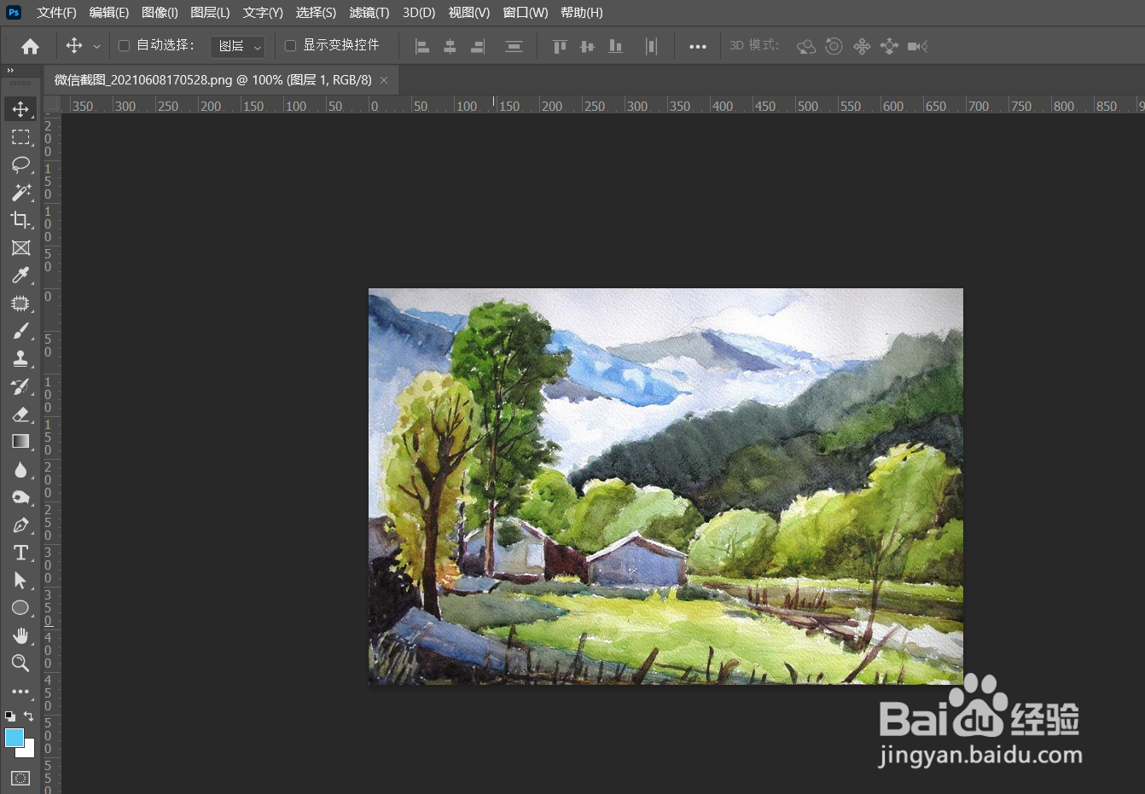
Task: Open the 编辑(E) menu
Action: 109,13
